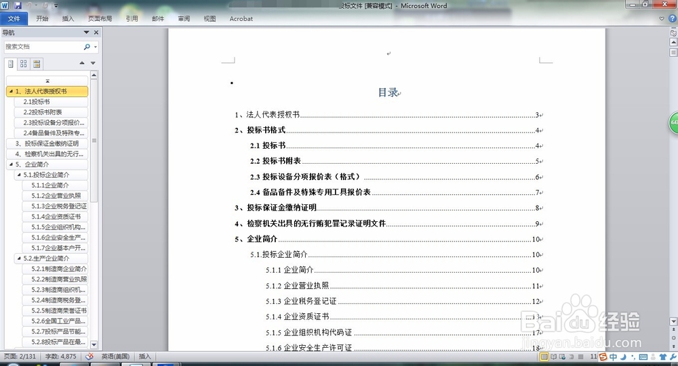The height and width of the screenshot is (366, 678).
Task: Open the search options dropdown arrow
Action: 95,47
